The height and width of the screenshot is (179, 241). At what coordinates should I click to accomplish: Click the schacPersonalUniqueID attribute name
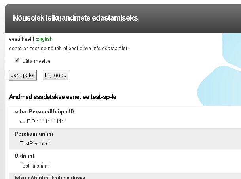(x=44, y=111)
